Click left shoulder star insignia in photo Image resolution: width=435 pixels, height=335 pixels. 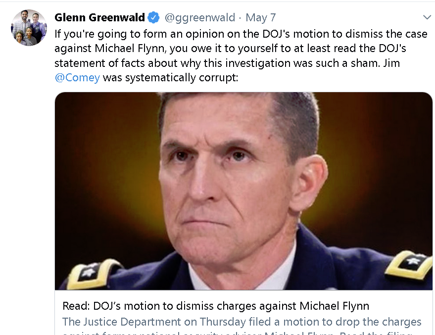(91, 273)
